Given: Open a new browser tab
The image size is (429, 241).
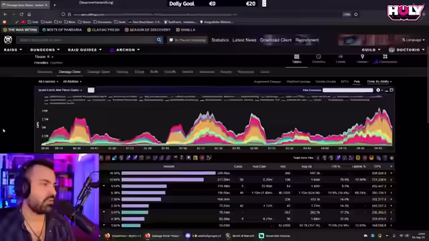Looking at the screenshot, I should point(55,5).
